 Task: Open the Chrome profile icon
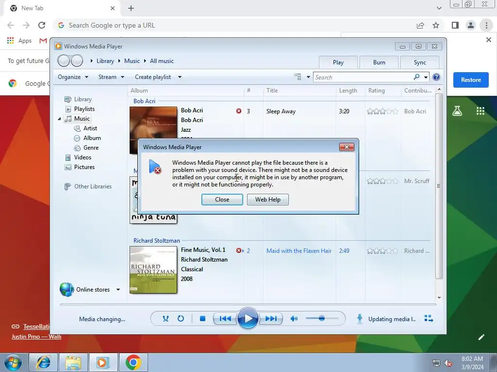pos(471,25)
